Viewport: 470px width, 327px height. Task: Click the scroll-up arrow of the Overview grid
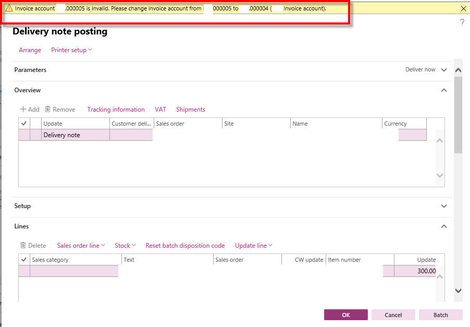coord(439,140)
